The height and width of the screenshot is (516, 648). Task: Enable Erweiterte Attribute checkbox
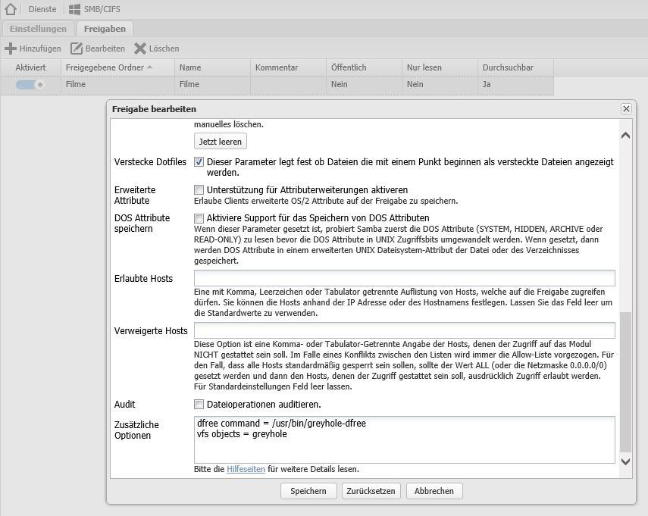(x=199, y=190)
